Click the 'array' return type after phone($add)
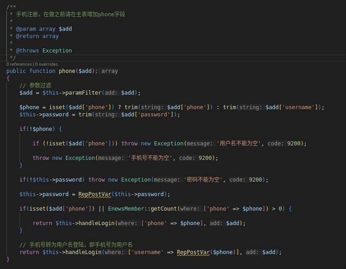The image size is (346, 269). (109, 71)
